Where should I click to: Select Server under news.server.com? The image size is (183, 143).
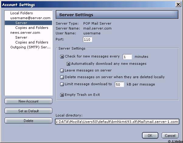pyautogui.click(x=21, y=37)
